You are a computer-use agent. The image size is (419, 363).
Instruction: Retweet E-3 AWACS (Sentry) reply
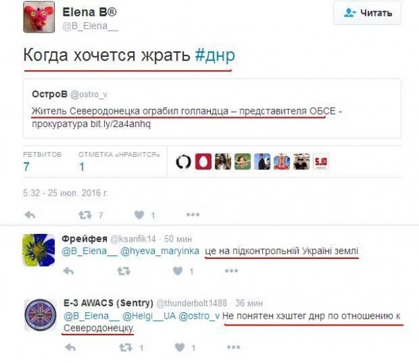[126, 348]
